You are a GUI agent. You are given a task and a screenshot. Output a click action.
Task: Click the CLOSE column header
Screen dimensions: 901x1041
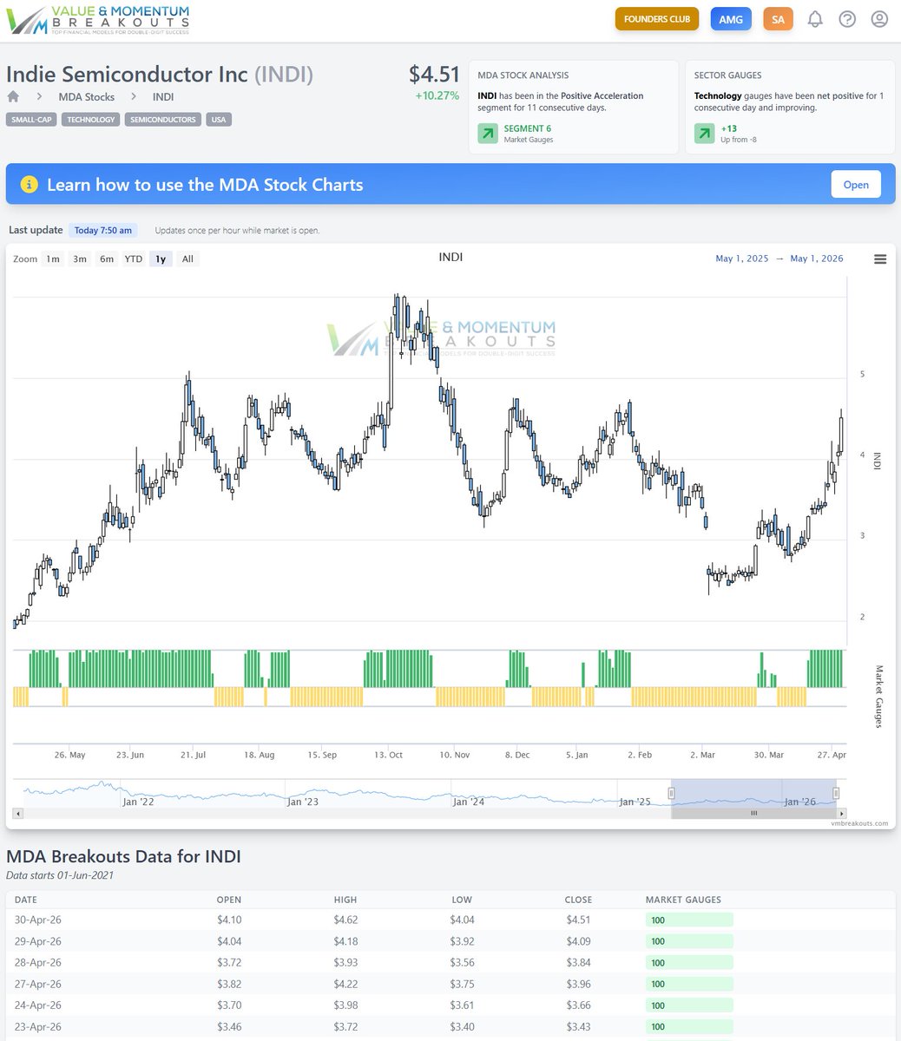tap(578, 900)
